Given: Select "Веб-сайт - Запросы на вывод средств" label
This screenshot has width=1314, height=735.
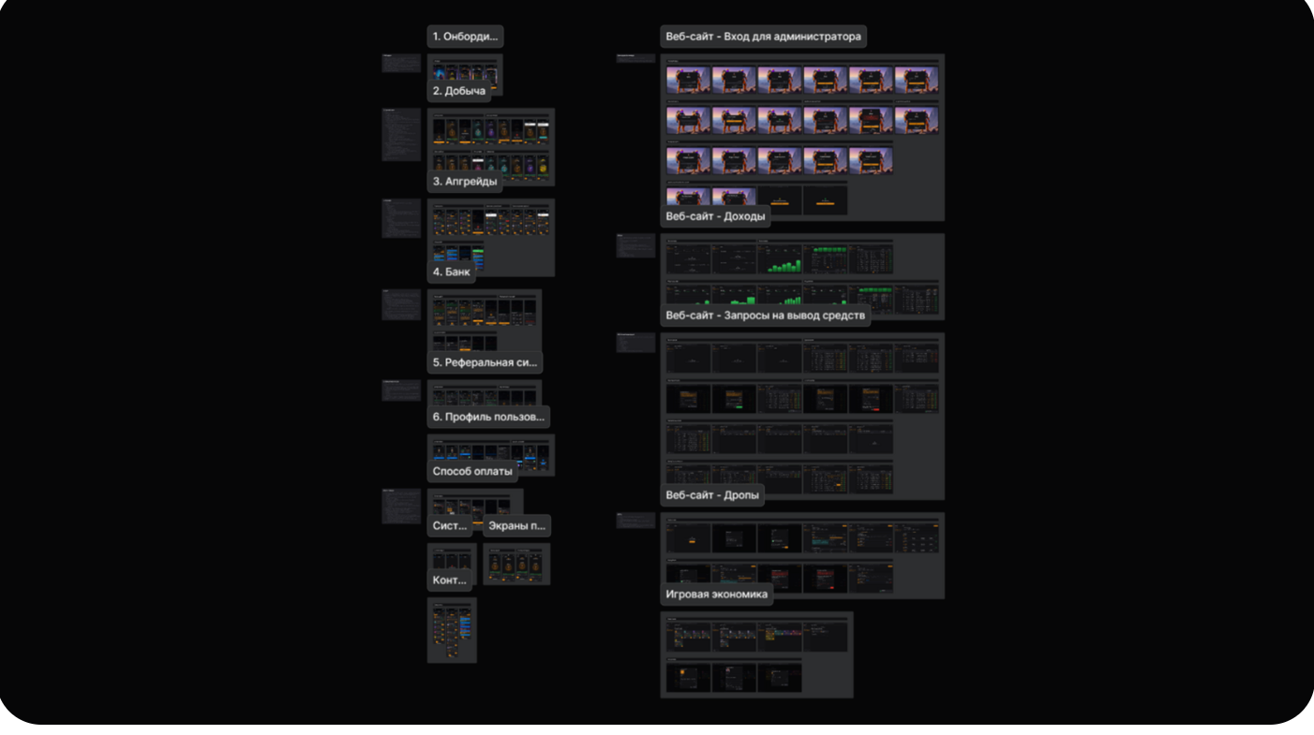Looking at the screenshot, I should 765,316.
